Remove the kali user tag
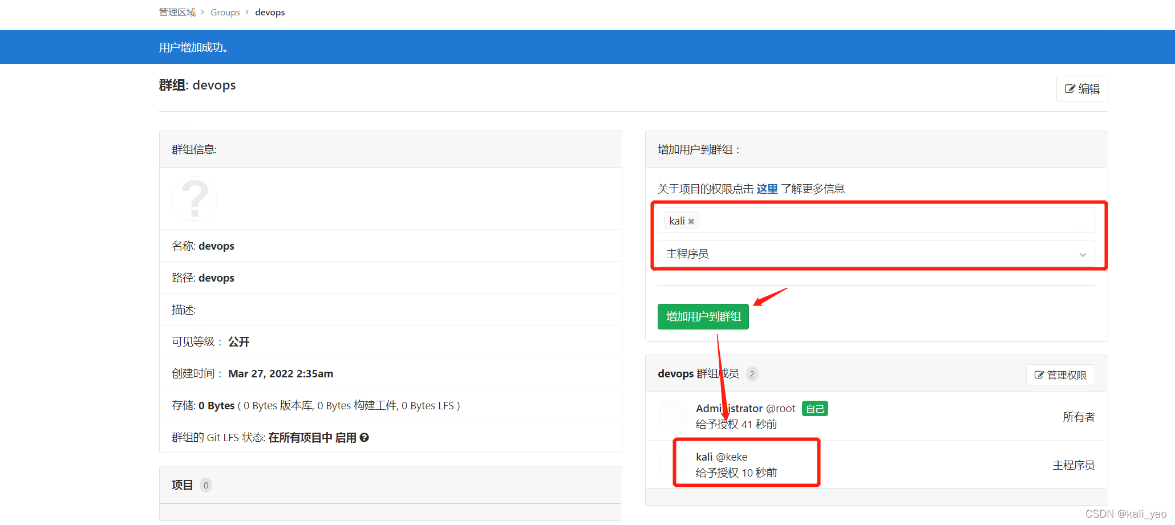 coord(691,221)
